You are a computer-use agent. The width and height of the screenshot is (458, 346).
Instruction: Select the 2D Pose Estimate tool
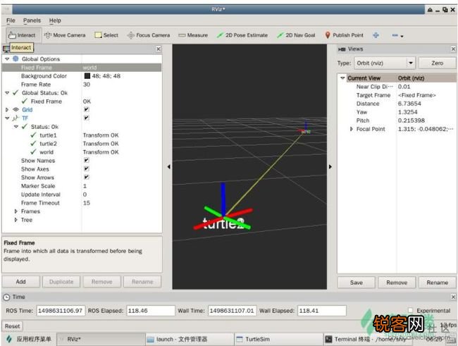pos(242,35)
